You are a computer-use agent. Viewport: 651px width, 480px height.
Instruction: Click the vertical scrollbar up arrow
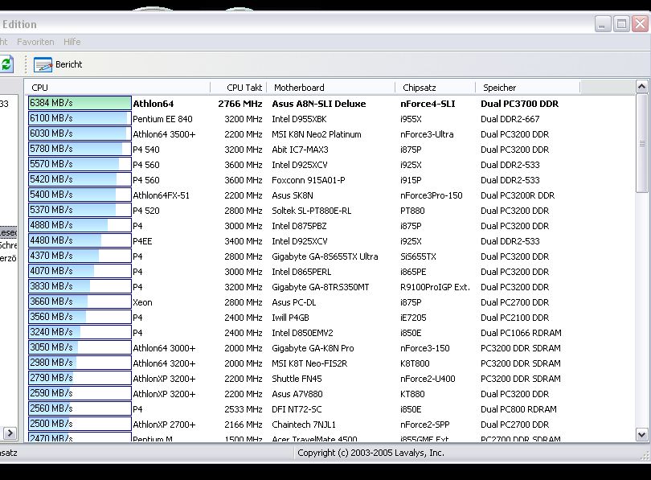(x=641, y=86)
